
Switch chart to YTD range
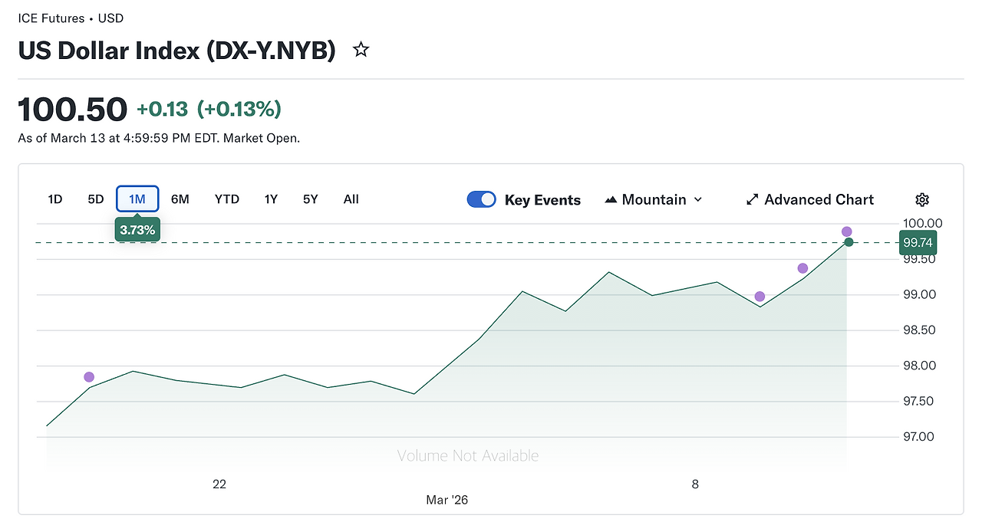pyautogui.click(x=227, y=199)
